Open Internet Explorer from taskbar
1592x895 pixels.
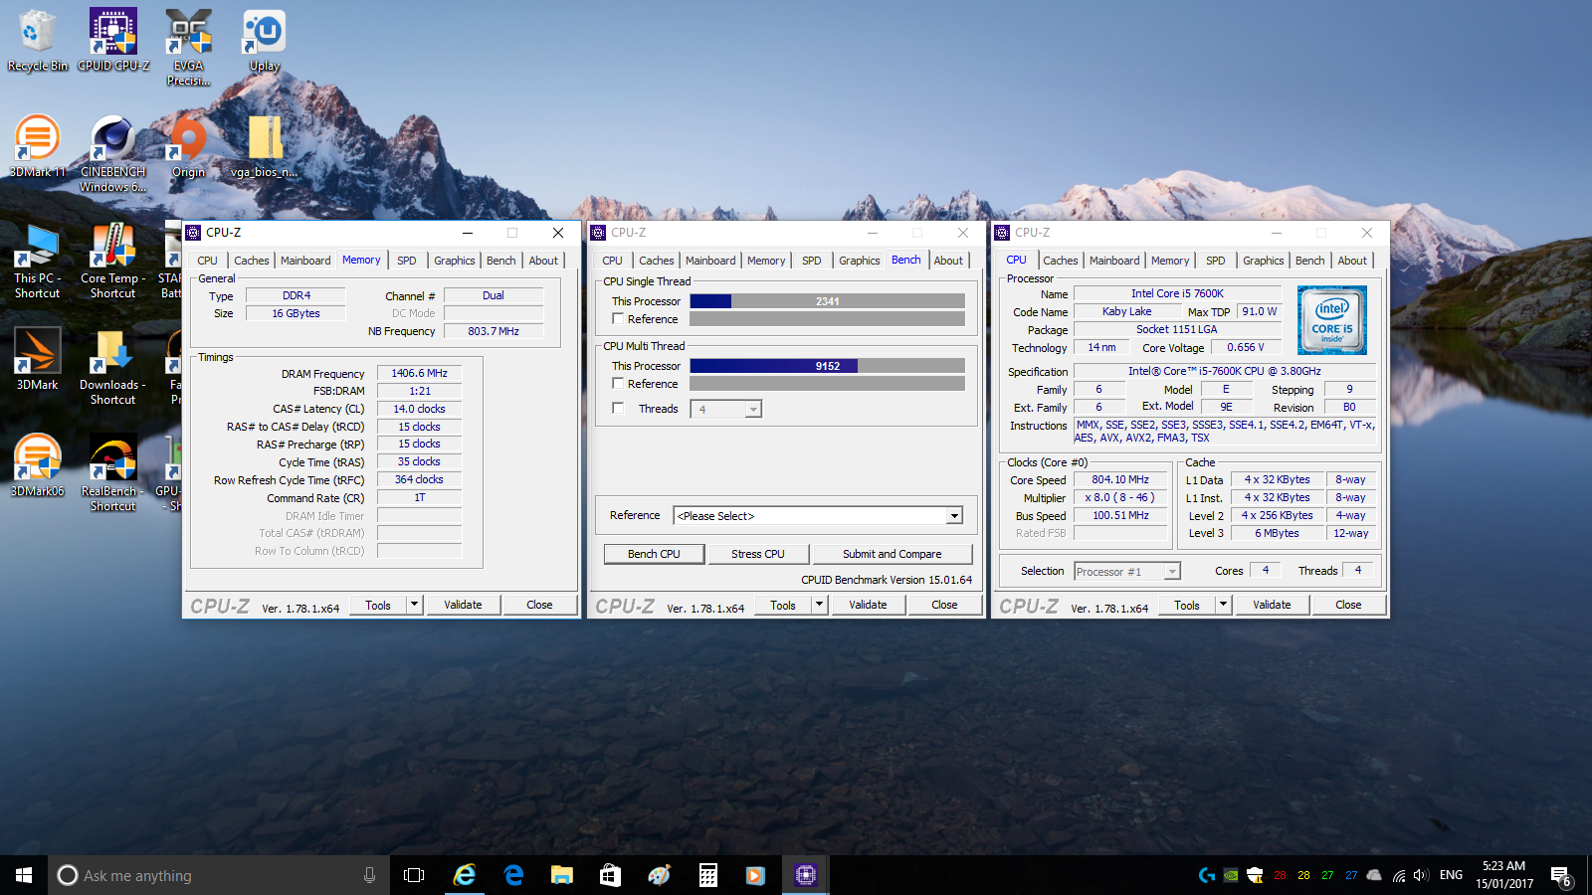click(x=464, y=875)
